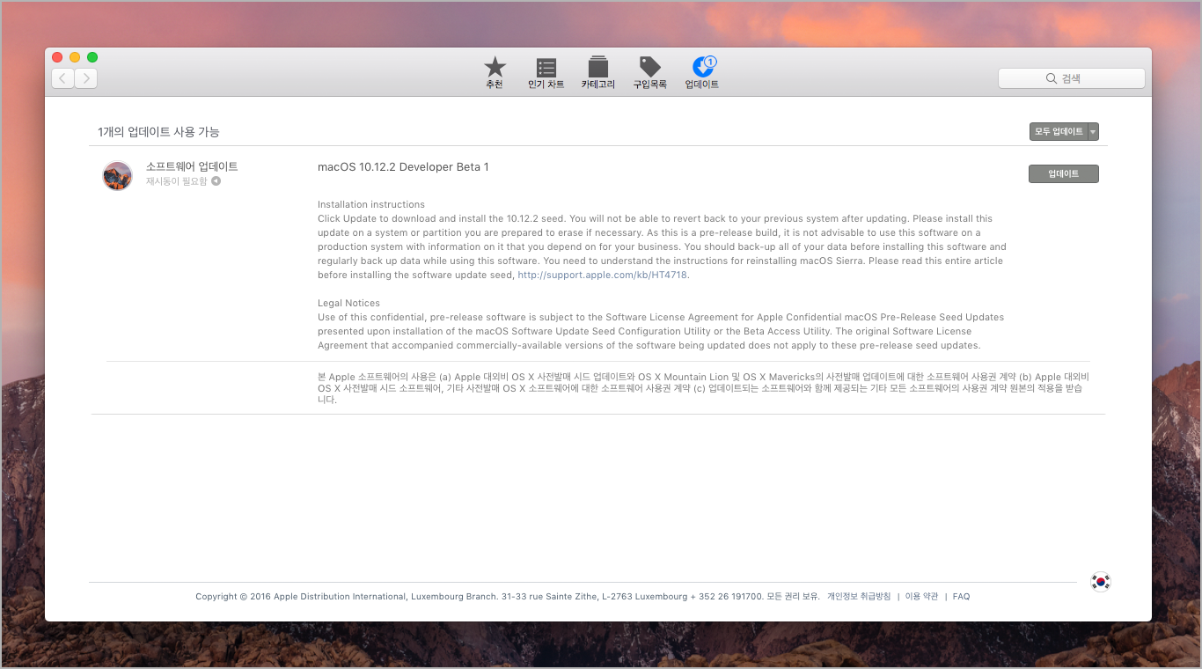Click the magnifier icon in search field
1202x669 pixels.
click(1051, 78)
